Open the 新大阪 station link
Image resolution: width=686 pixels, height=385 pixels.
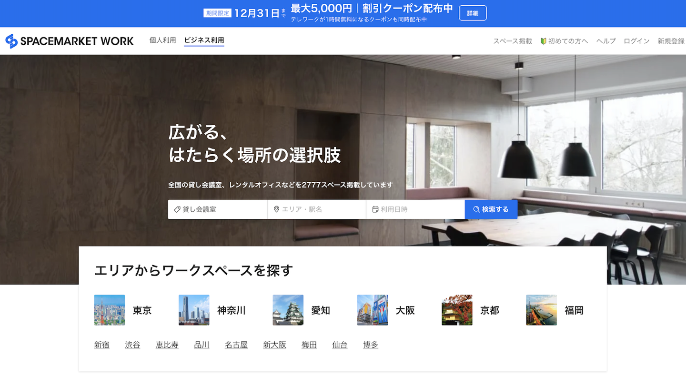(275, 345)
